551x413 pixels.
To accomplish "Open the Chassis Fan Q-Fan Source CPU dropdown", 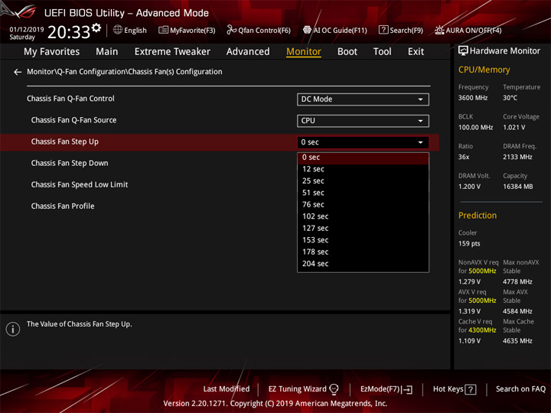I will (x=363, y=121).
